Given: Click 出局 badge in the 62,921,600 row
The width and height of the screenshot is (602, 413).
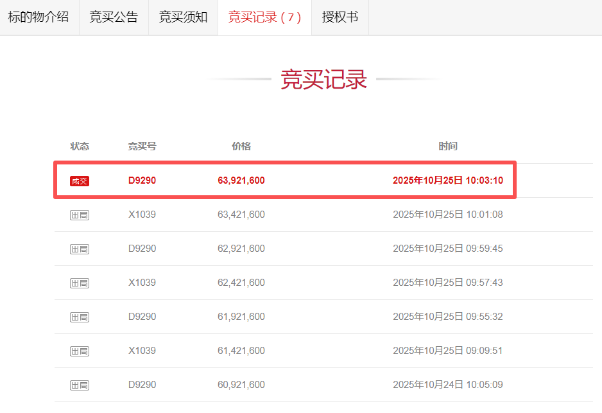Looking at the screenshot, I should point(80,249).
